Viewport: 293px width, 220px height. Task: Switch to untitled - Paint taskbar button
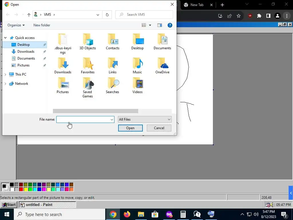tap(47, 205)
